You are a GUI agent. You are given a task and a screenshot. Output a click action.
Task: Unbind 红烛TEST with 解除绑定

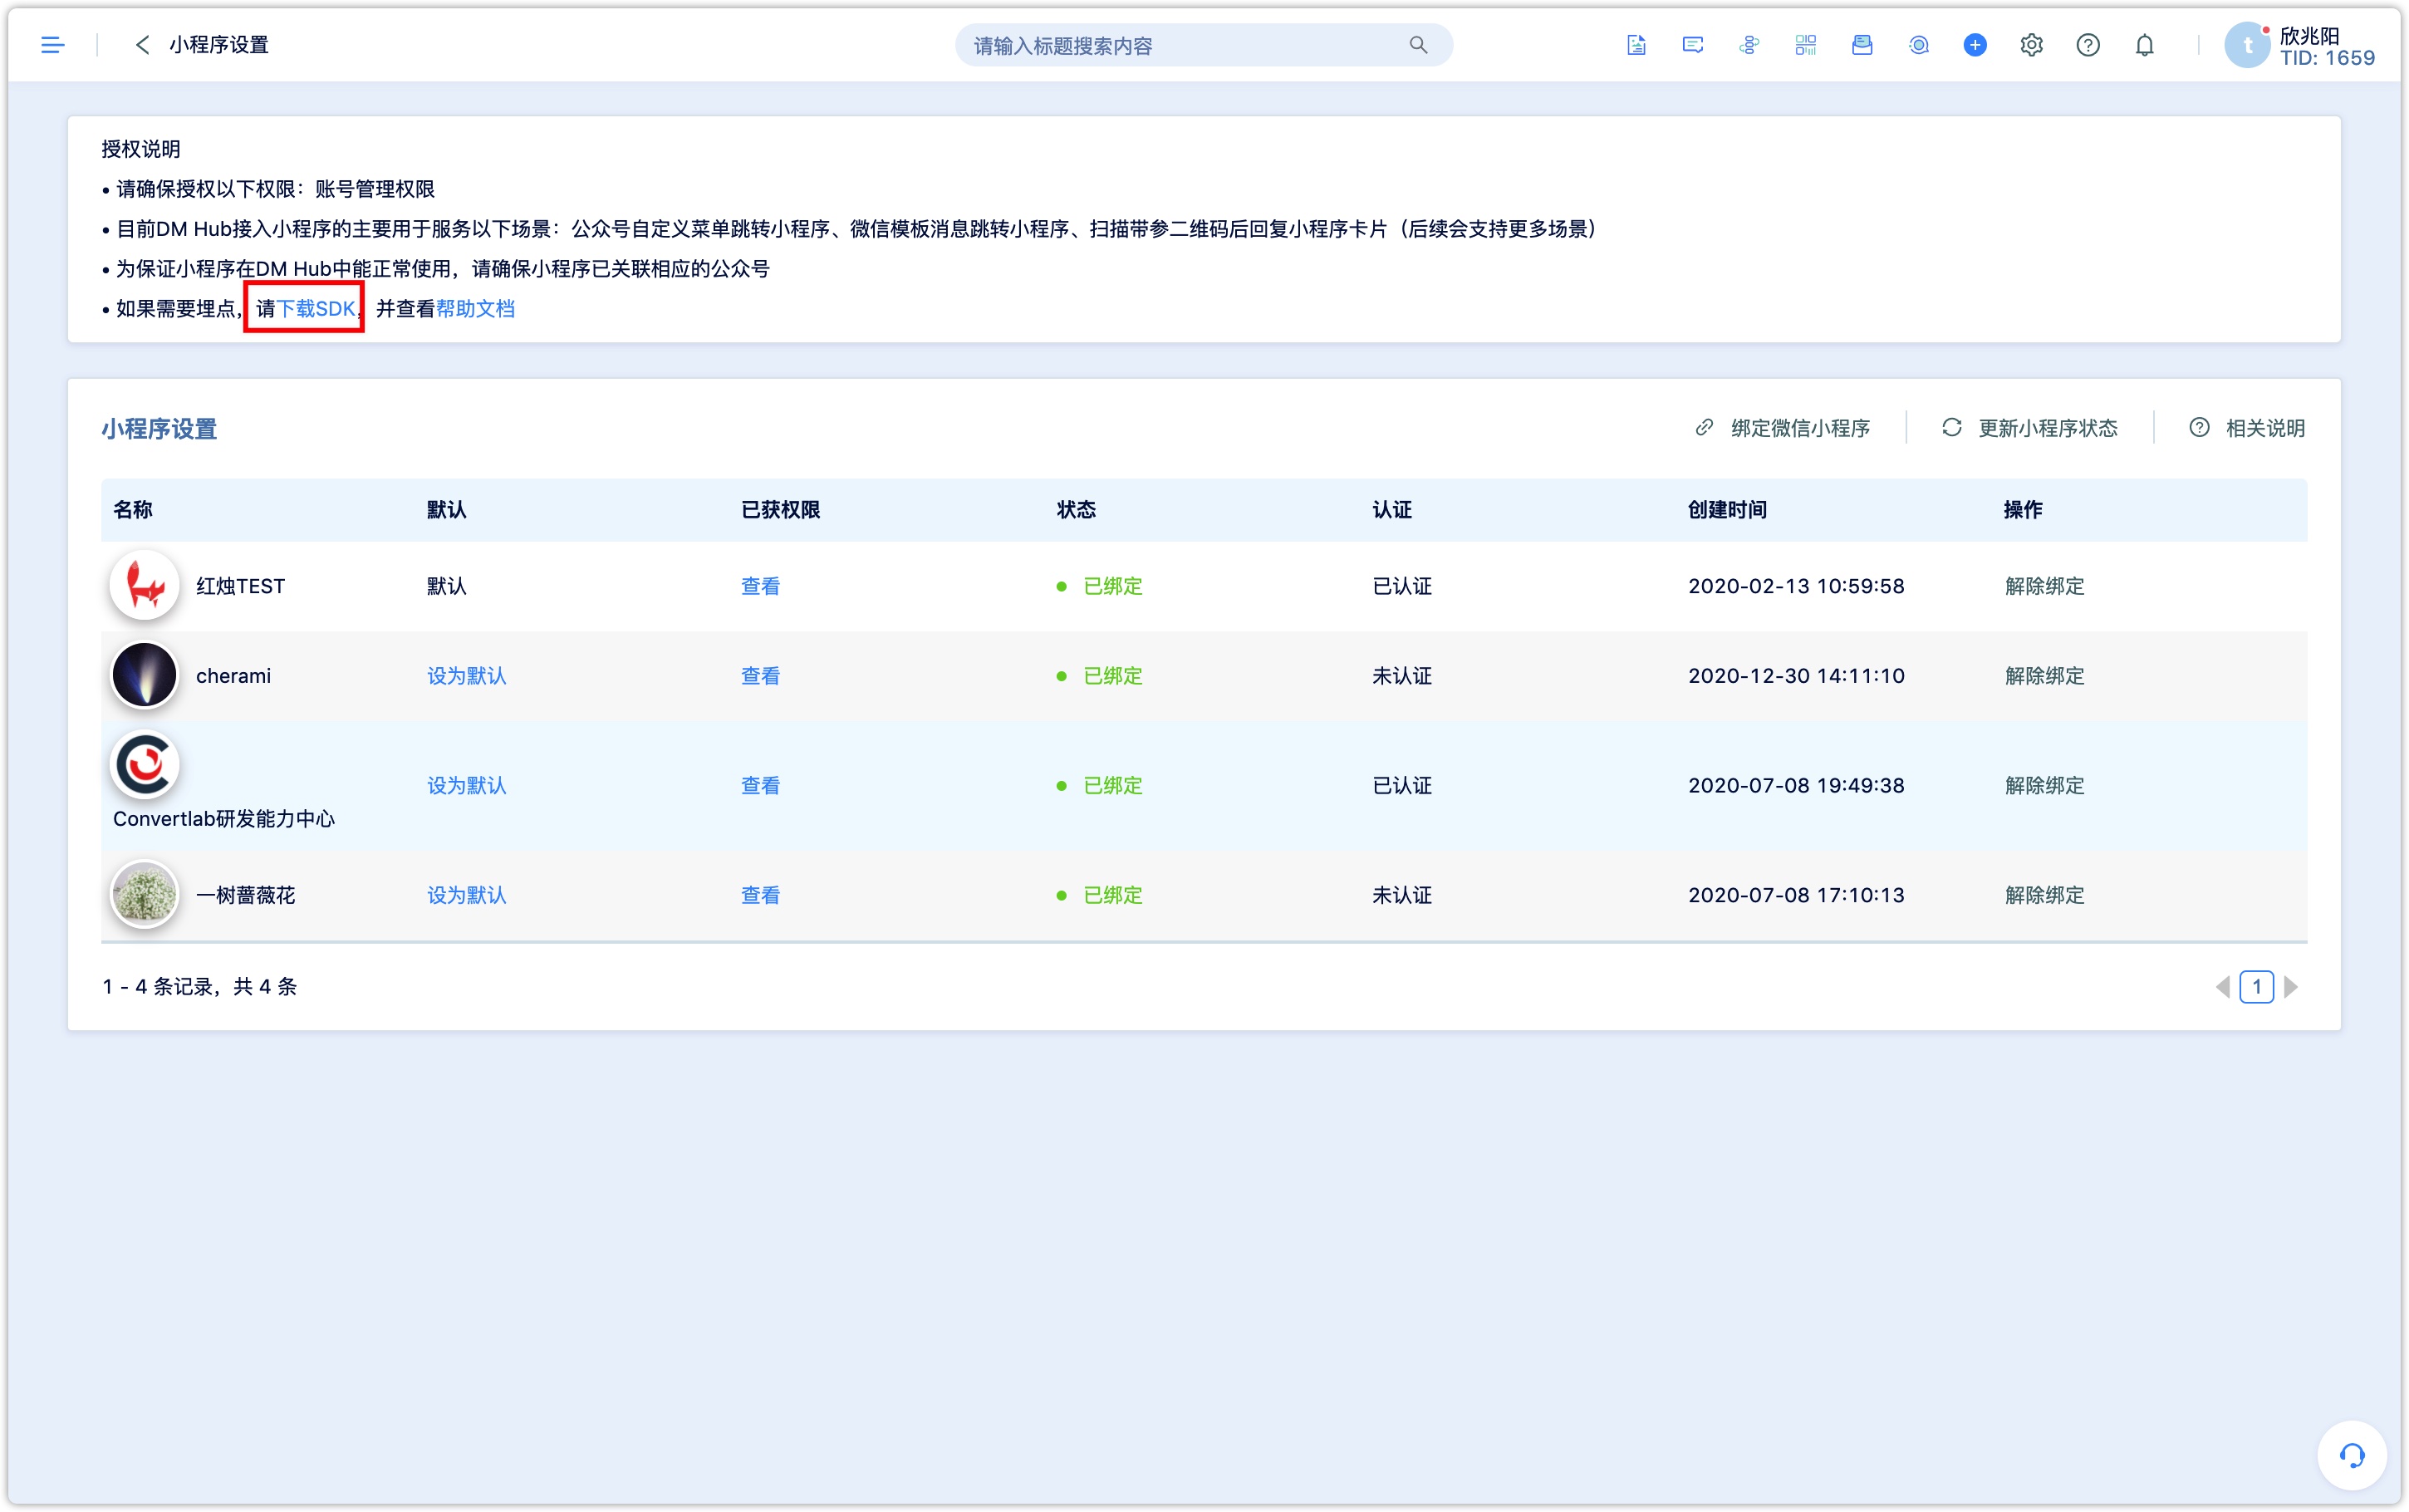(x=2044, y=586)
